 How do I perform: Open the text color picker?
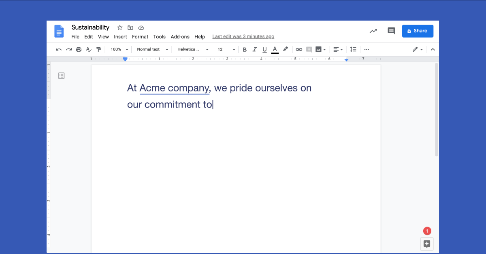pyautogui.click(x=275, y=49)
